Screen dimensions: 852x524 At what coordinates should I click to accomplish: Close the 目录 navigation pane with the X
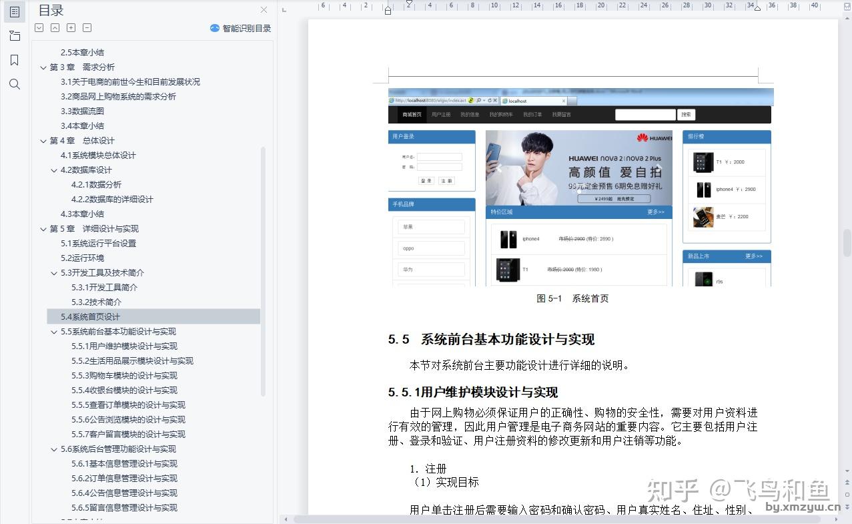tap(264, 10)
